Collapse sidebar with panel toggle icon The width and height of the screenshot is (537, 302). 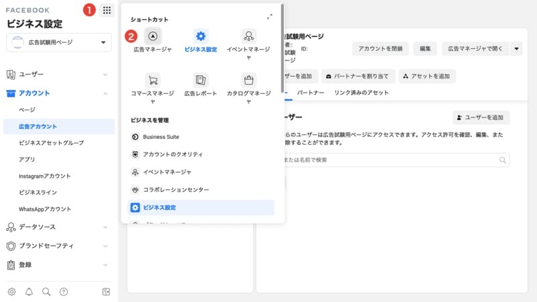[106, 292]
